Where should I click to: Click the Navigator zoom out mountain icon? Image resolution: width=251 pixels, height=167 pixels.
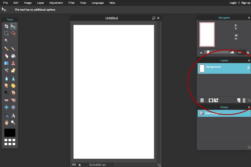click(x=201, y=52)
